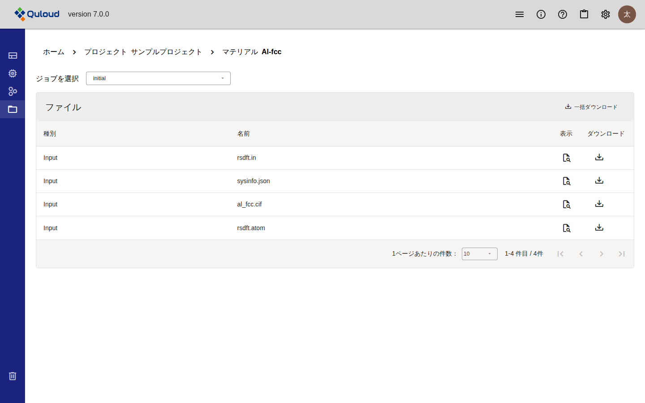645x403 pixels.
Task: Click the Quloud logo
Action: 37,14
